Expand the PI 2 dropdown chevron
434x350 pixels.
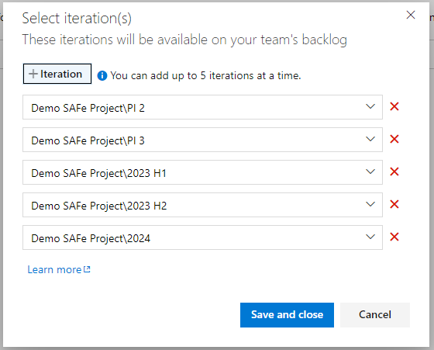pyautogui.click(x=370, y=106)
